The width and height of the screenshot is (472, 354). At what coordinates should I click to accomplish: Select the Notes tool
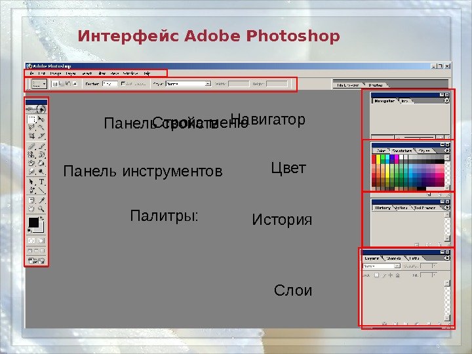[x=31, y=201]
